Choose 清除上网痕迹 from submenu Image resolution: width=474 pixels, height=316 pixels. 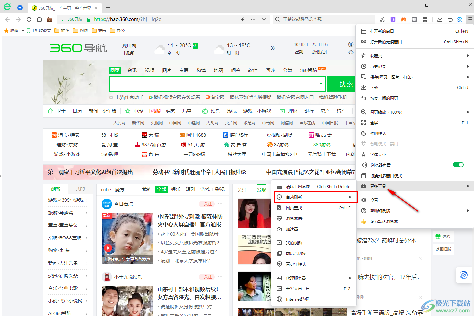(314, 186)
